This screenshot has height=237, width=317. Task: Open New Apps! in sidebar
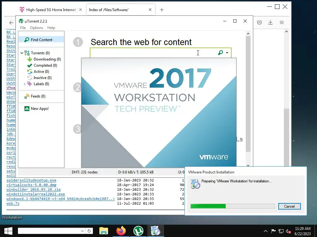40,109
